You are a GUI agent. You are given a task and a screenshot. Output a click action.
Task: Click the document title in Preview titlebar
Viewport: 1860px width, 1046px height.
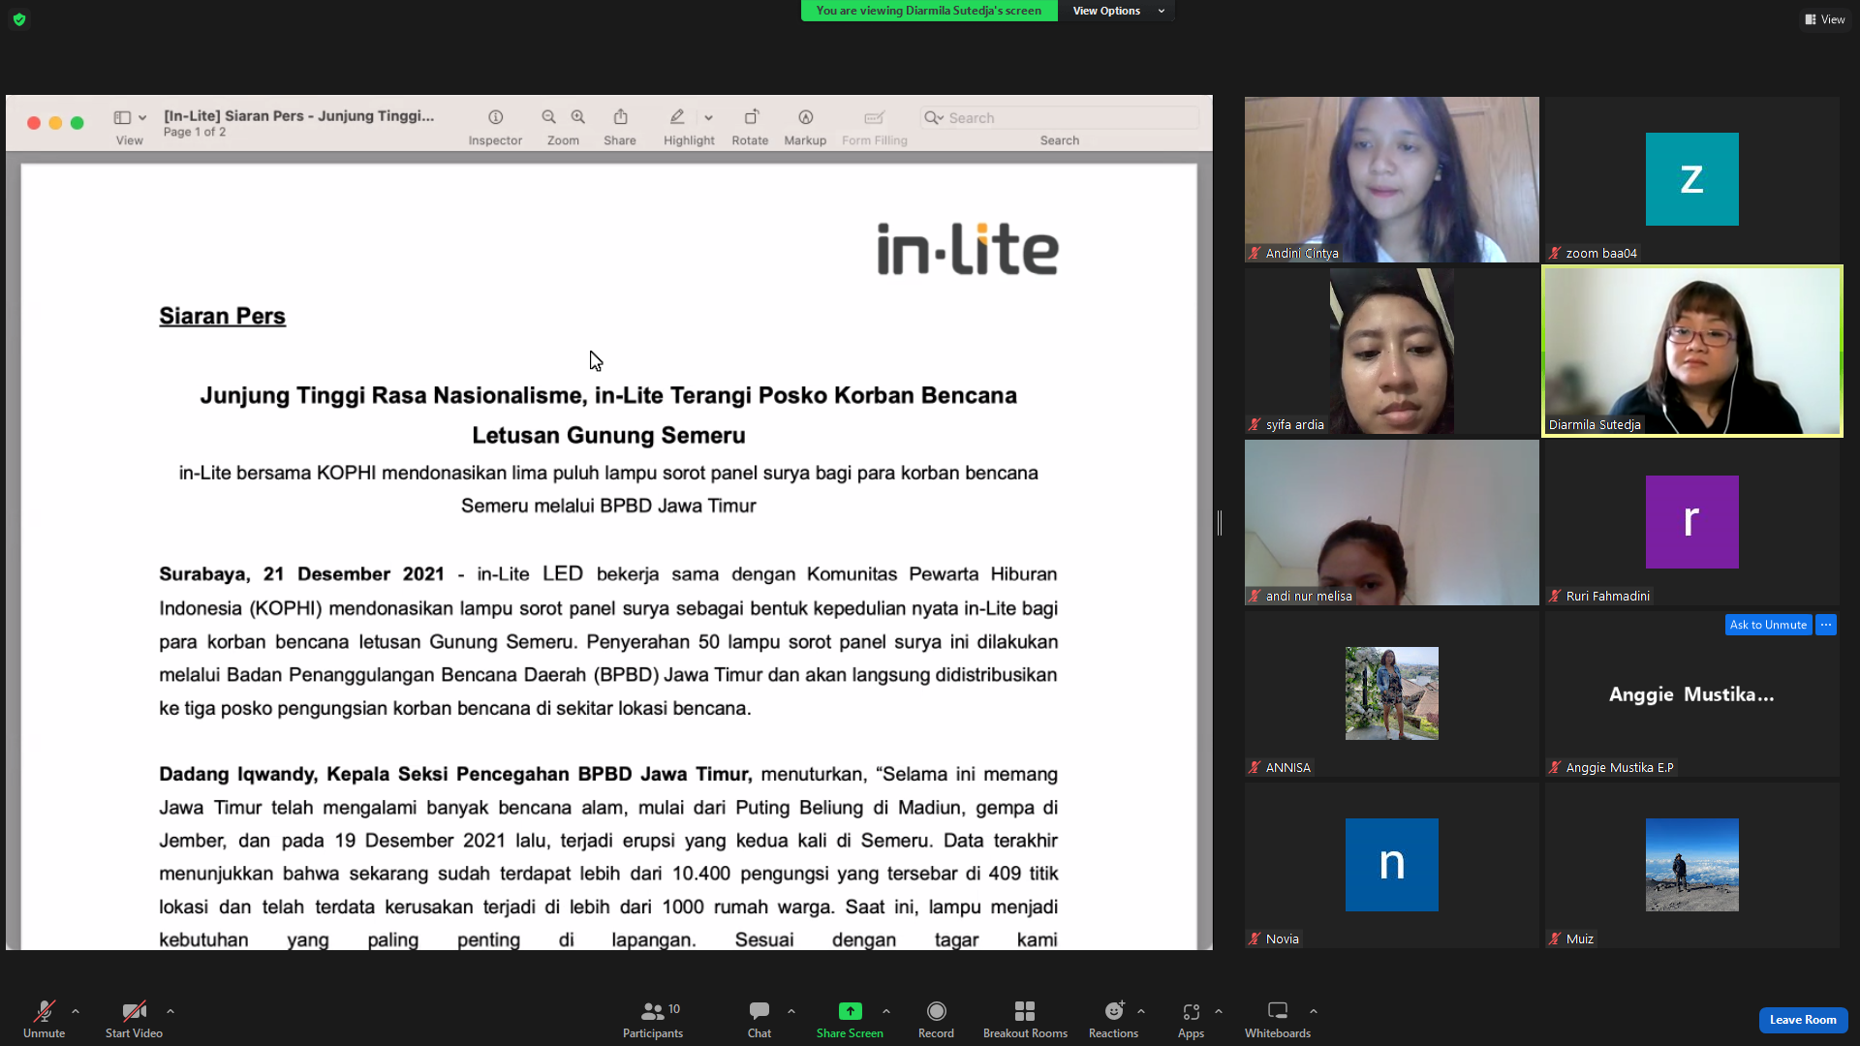tap(298, 115)
